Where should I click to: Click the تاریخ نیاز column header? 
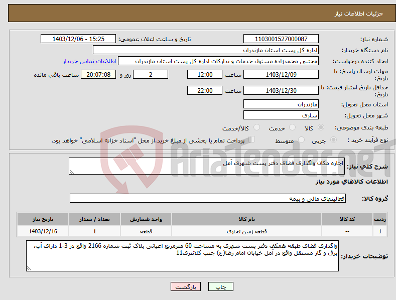[x=43, y=219]
